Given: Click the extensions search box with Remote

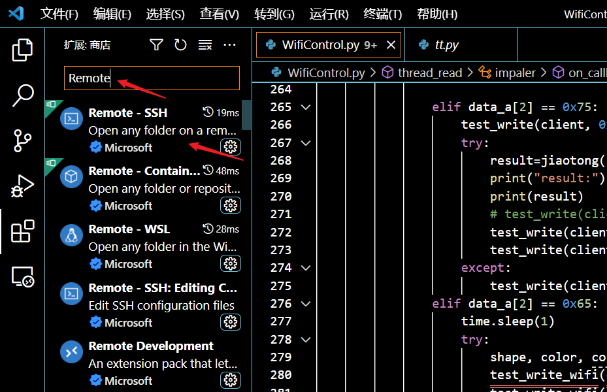Looking at the screenshot, I should [x=152, y=78].
